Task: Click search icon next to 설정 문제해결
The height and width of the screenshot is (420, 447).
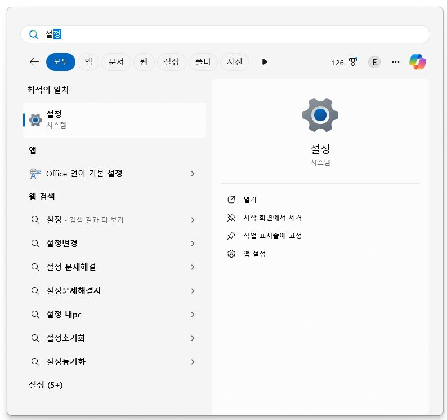Action: click(x=35, y=267)
